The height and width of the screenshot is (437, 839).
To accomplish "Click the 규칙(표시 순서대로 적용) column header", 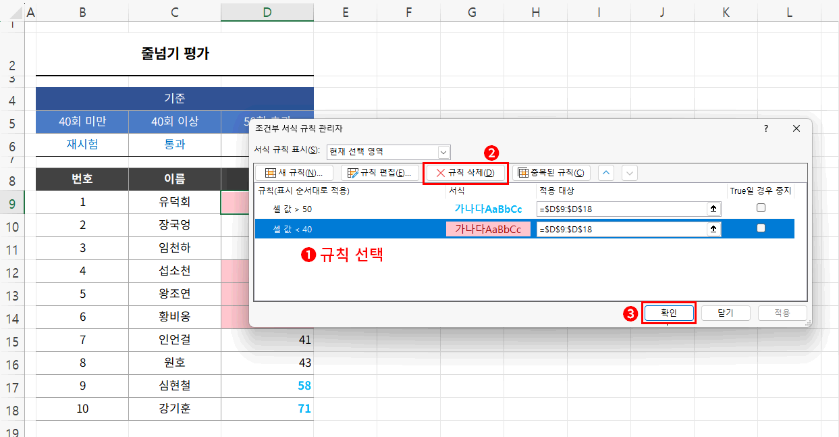I will pyautogui.click(x=350, y=191).
